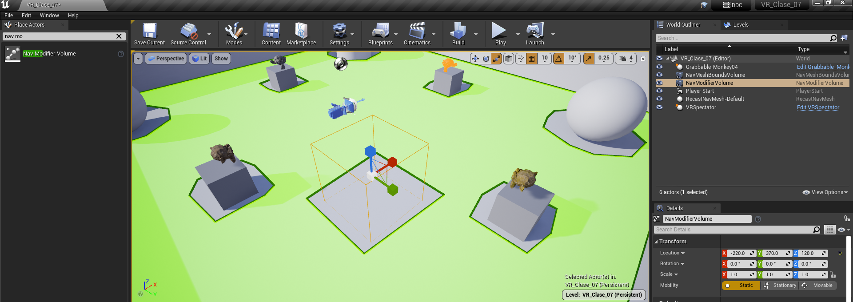The width and height of the screenshot is (853, 302).
Task: Toggle the scale lock ratio padlock
Action: 833,274
